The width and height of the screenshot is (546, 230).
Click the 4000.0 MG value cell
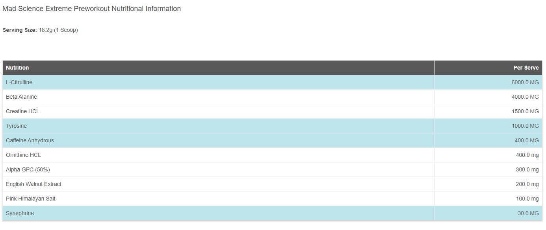(x=525, y=97)
